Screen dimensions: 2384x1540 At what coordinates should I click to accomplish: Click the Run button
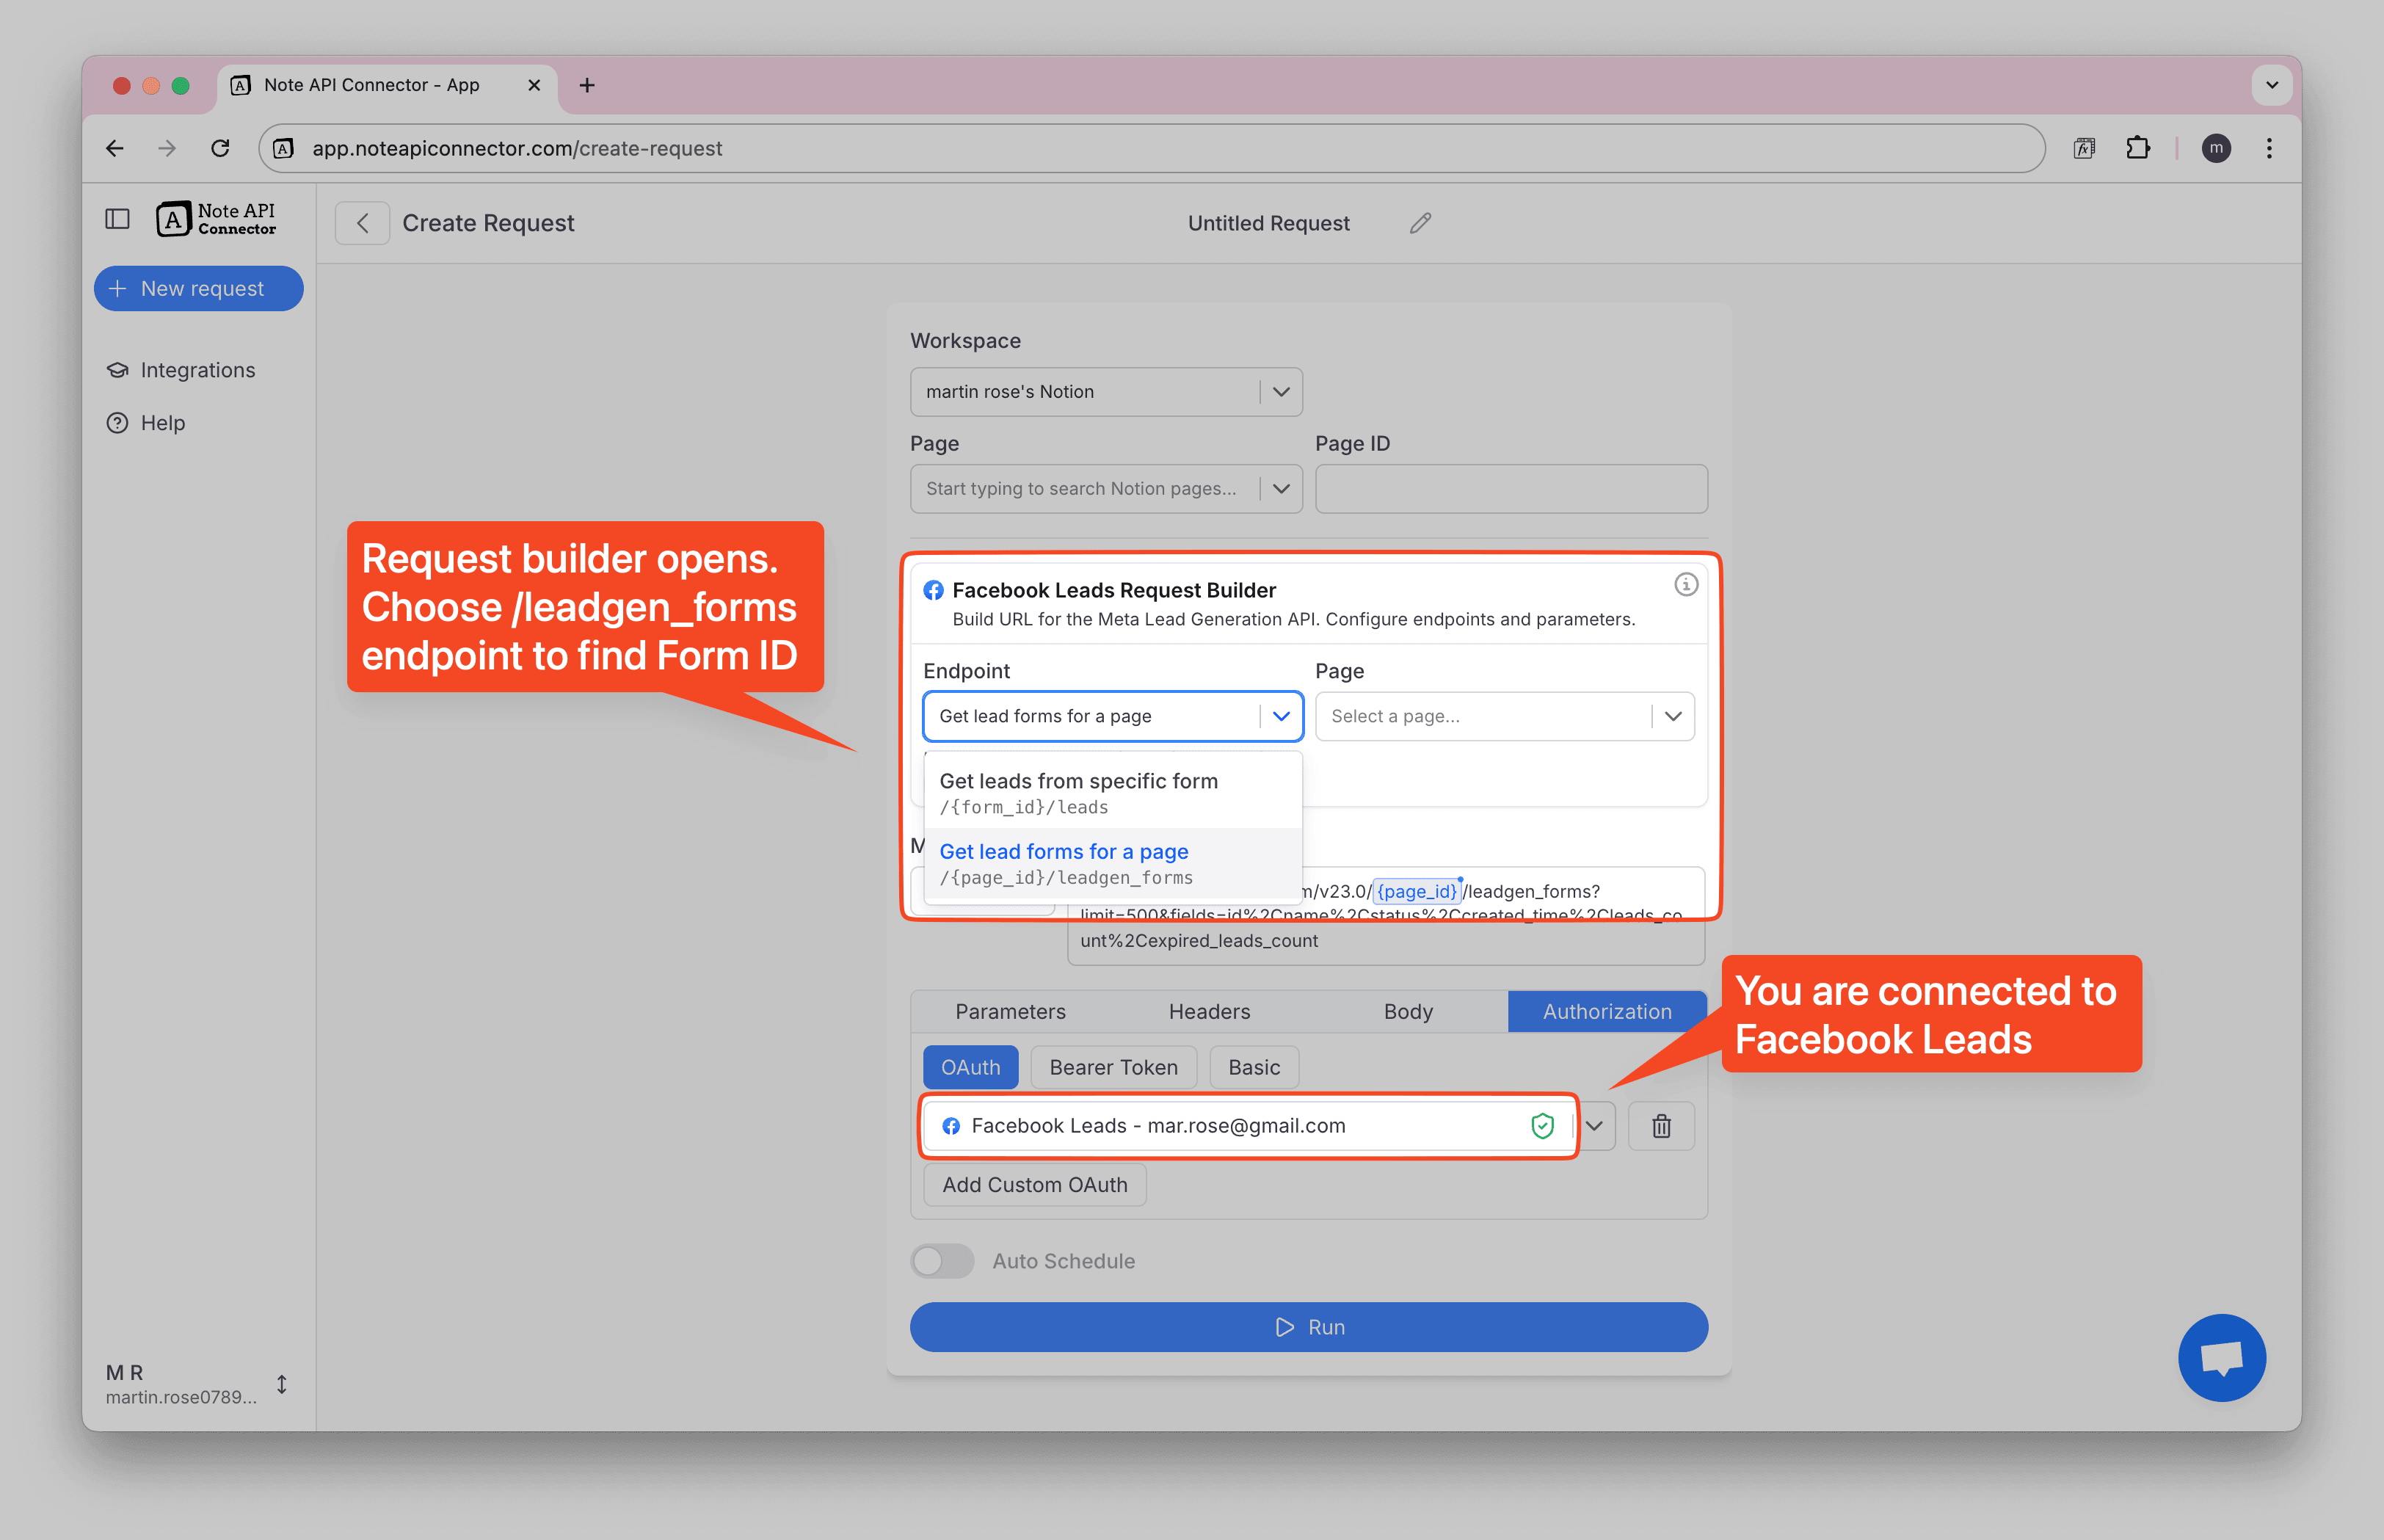point(1308,1327)
